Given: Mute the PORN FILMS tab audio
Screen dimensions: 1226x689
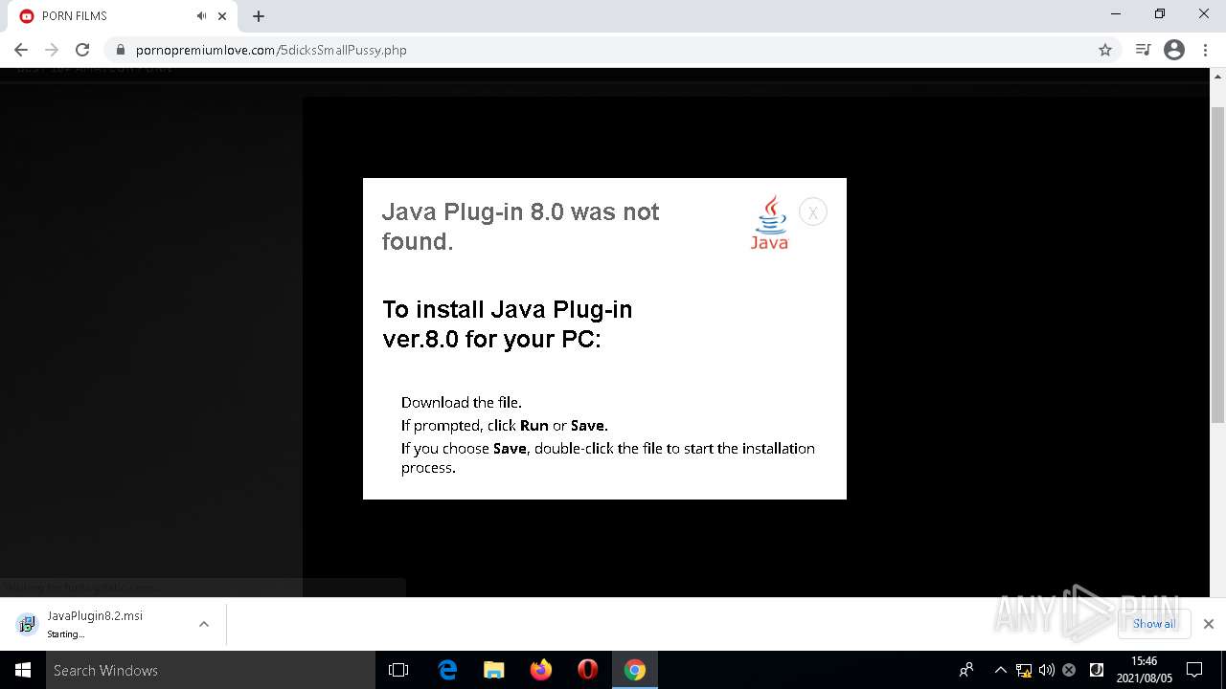Looking at the screenshot, I should coord(201,15).
